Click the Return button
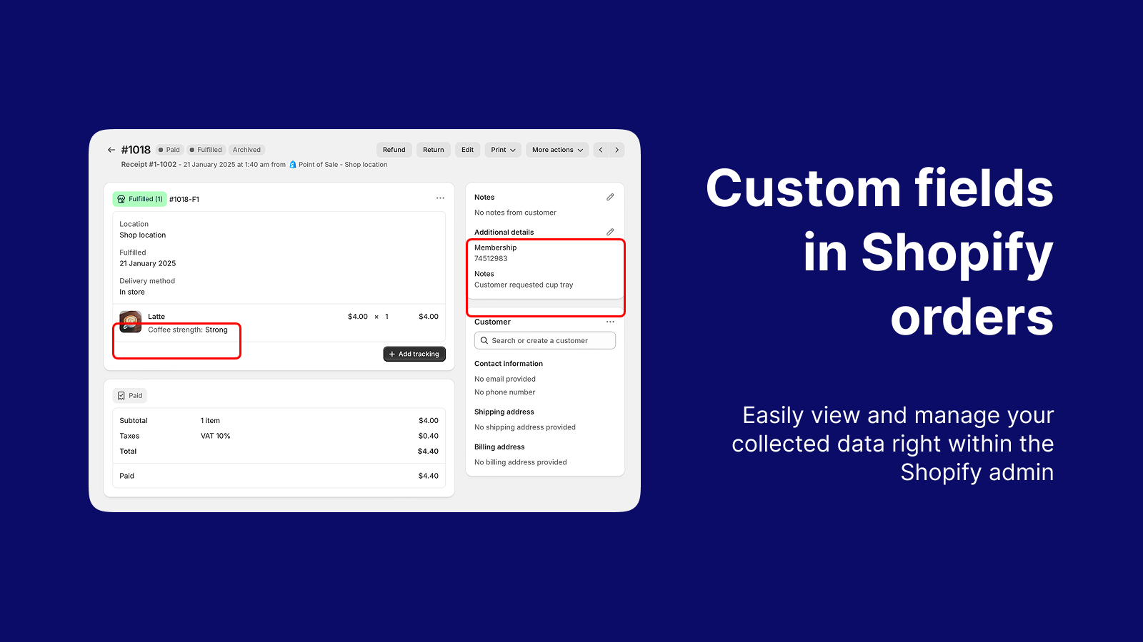This screenshot has height=642, width=1143. 433,150
